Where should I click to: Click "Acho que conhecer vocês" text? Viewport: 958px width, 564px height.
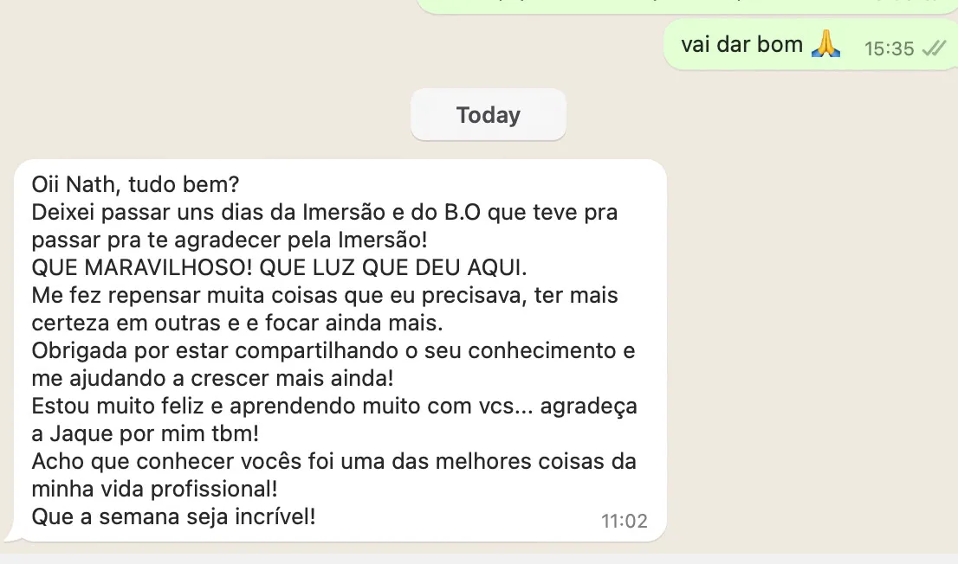(x=143, y=461)
